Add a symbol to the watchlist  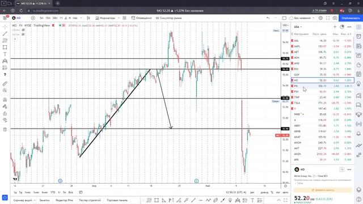point(335,27)
